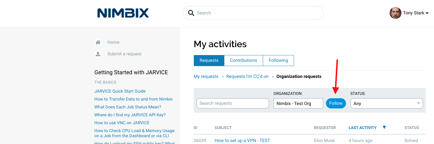Click Tony Stark's avatar picture
Screen dimensions: 434x144
click(396, 13)
